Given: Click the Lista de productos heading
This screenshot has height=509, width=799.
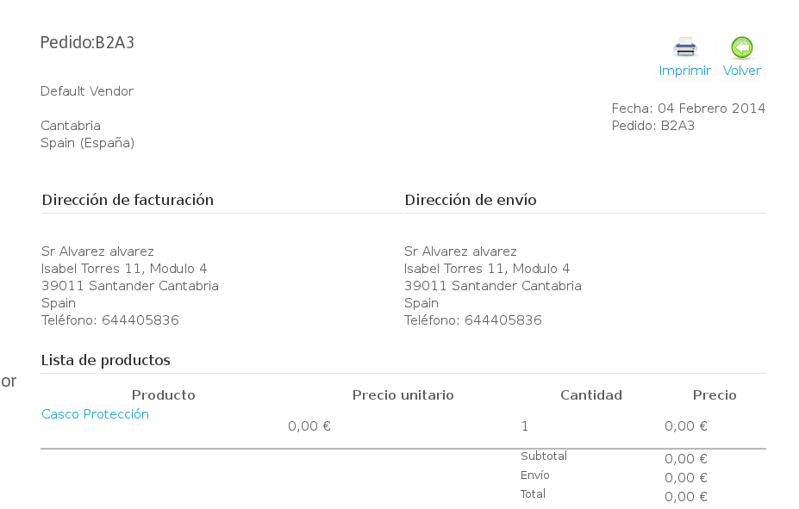Looking at the screenshot, I should (x=106, y=360).
